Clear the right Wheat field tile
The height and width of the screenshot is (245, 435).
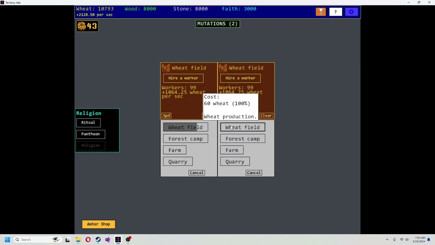[266, 116]
